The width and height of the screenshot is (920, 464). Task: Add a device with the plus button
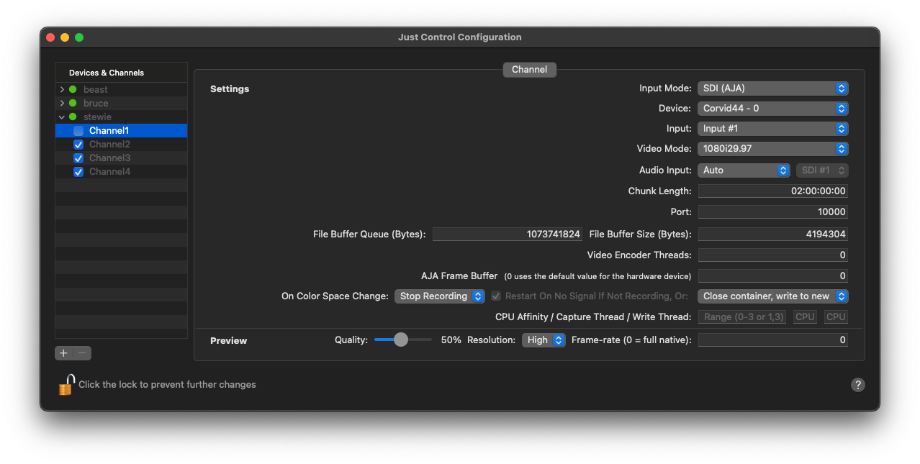pyautogui.click(x=64, y=353)
